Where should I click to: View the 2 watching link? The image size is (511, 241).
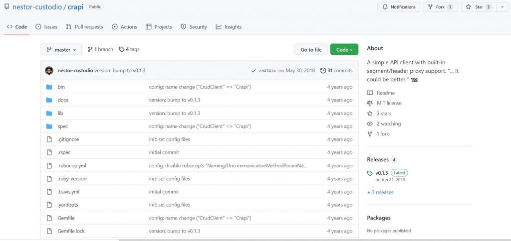pos(389,123)
